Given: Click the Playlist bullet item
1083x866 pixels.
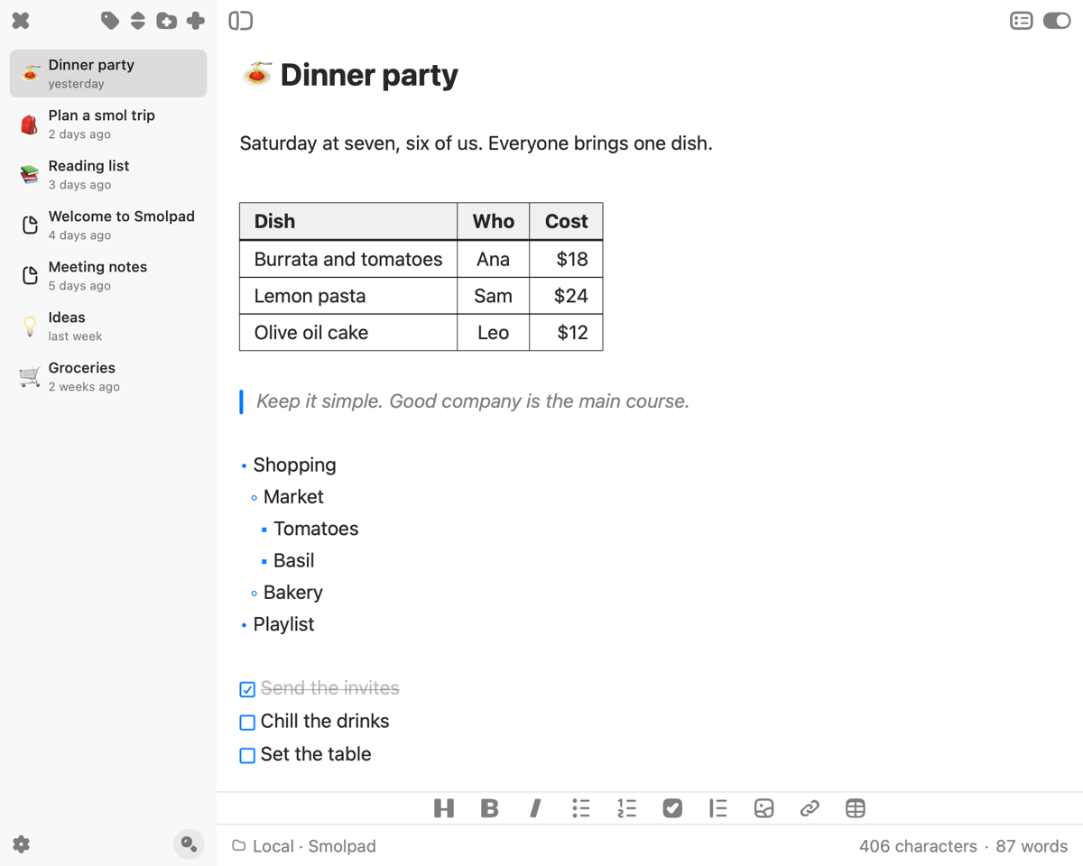Looking at the screenshot, I should click(x=283, y=624).
